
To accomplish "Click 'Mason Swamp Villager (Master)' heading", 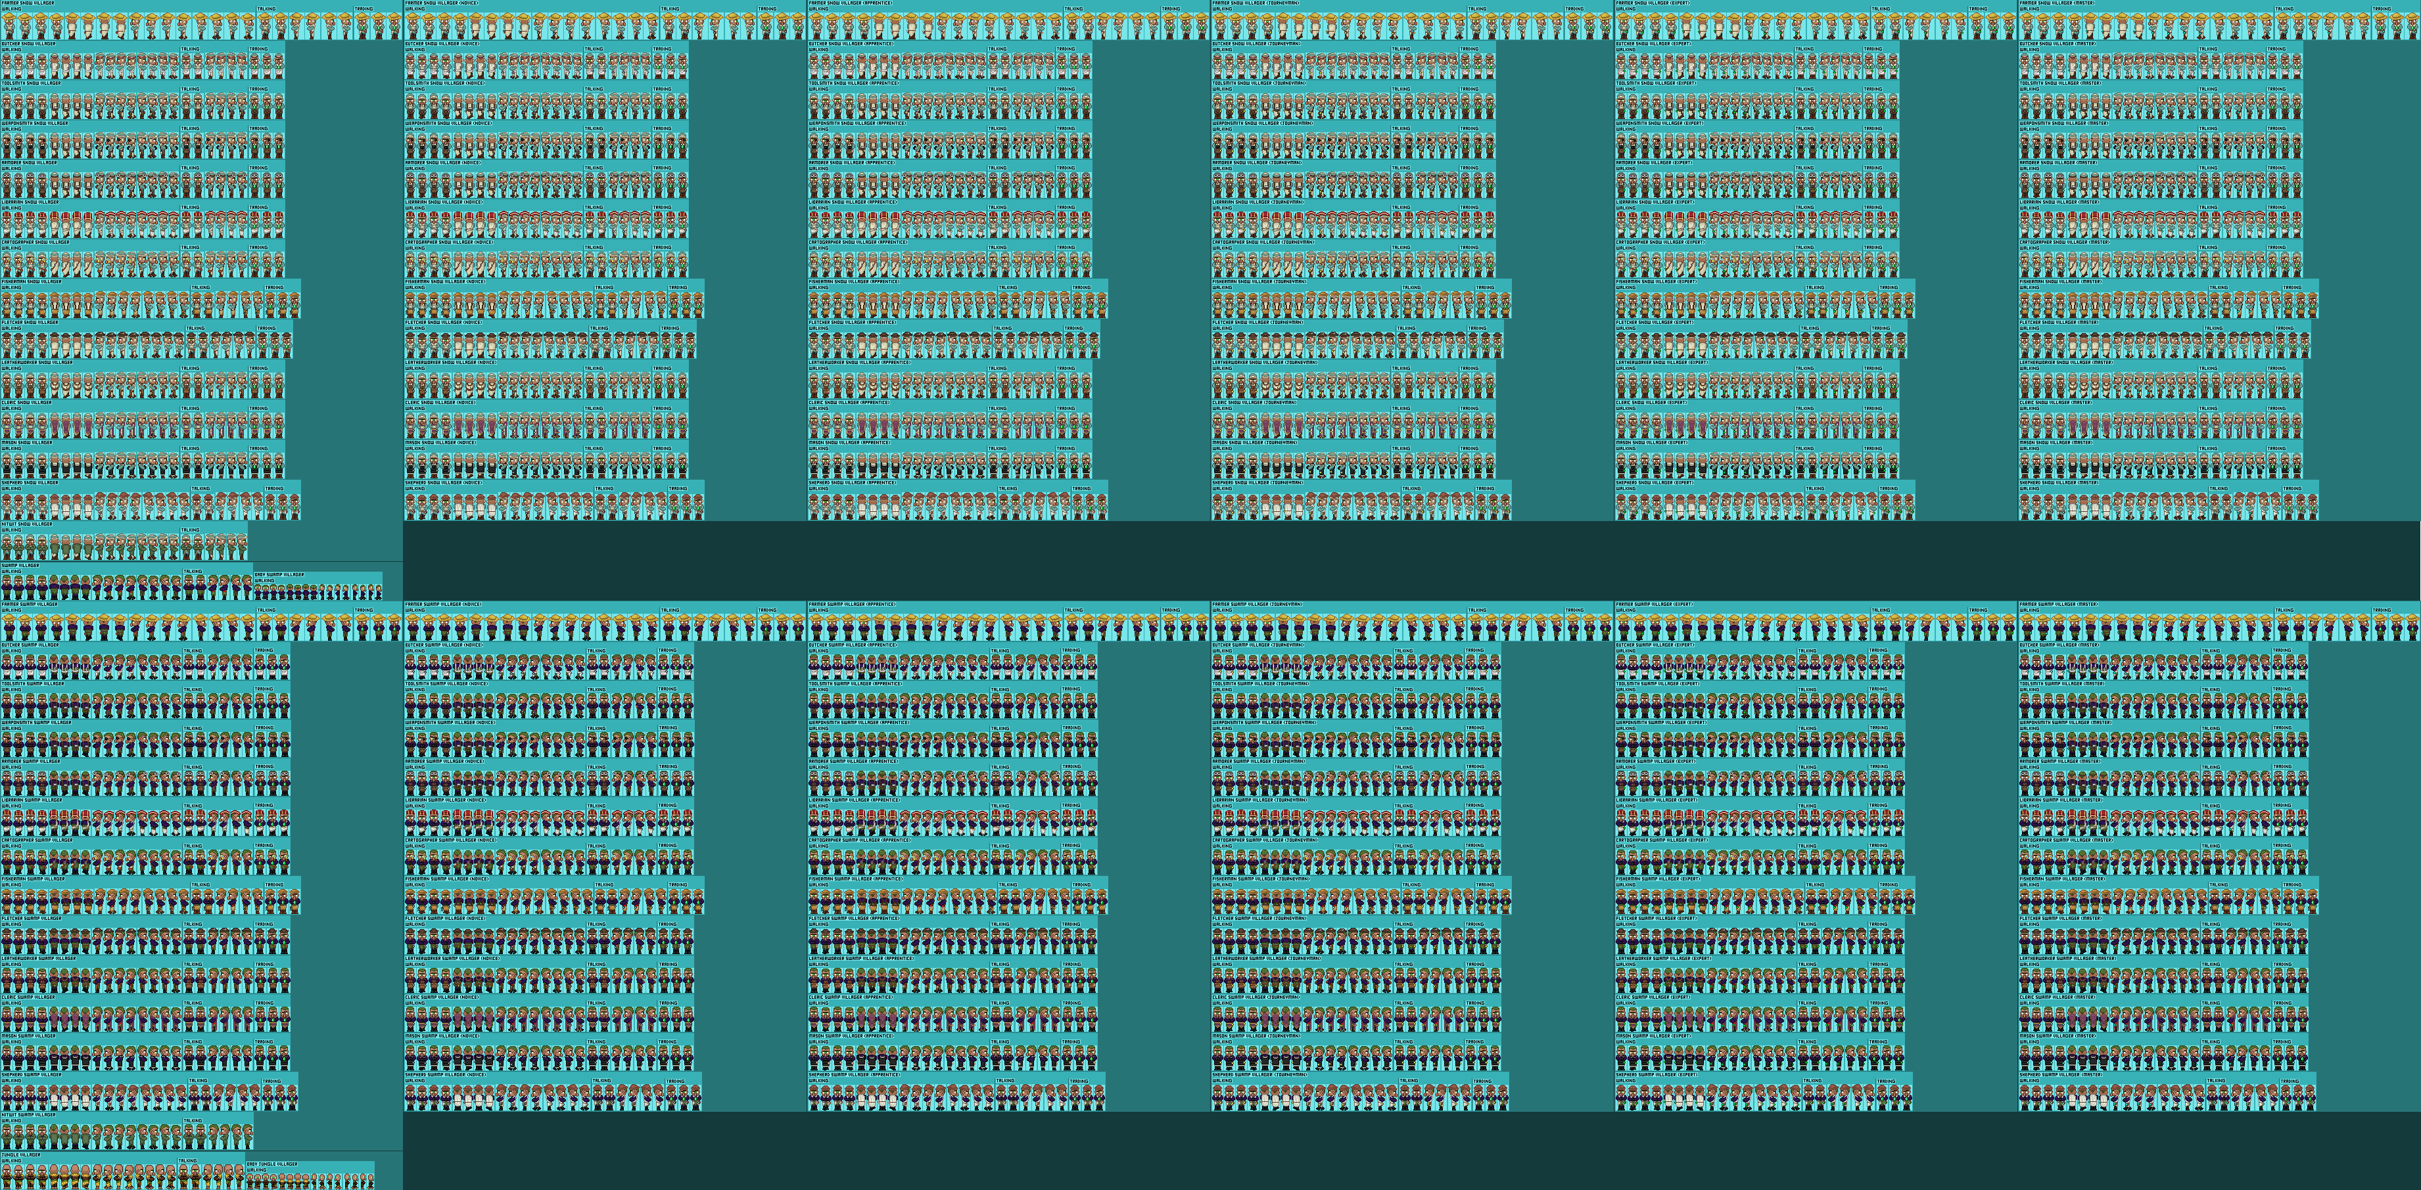I will 2058,1036.
